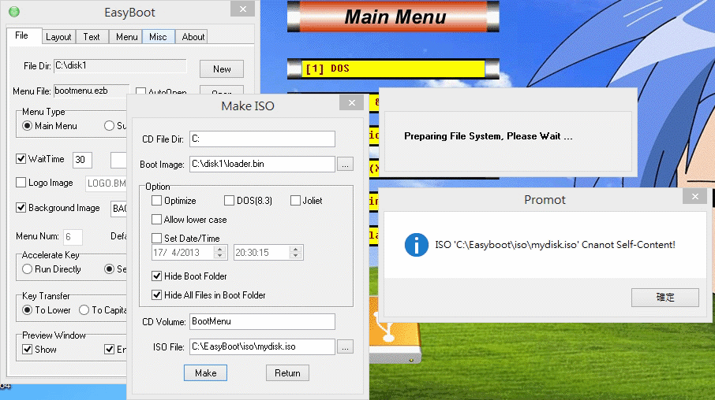Open the Layout tab
The image size is (715, 400).
(x=58, y=37)
